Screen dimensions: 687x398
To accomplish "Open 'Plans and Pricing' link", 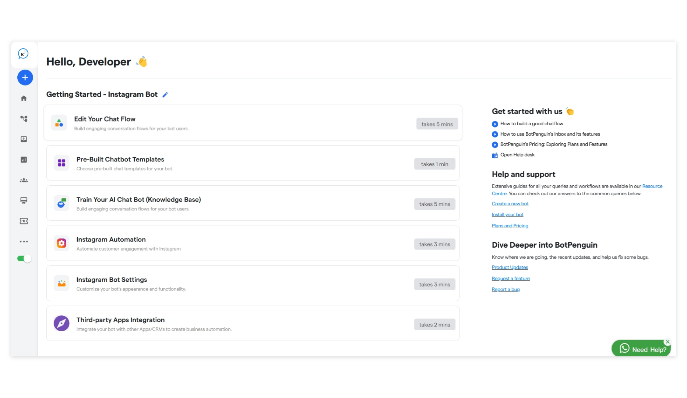I will [x=510, y=226].
